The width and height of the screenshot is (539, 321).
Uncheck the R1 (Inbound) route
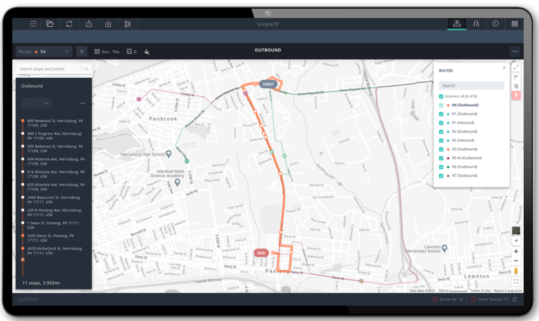(x=442, y=122)
